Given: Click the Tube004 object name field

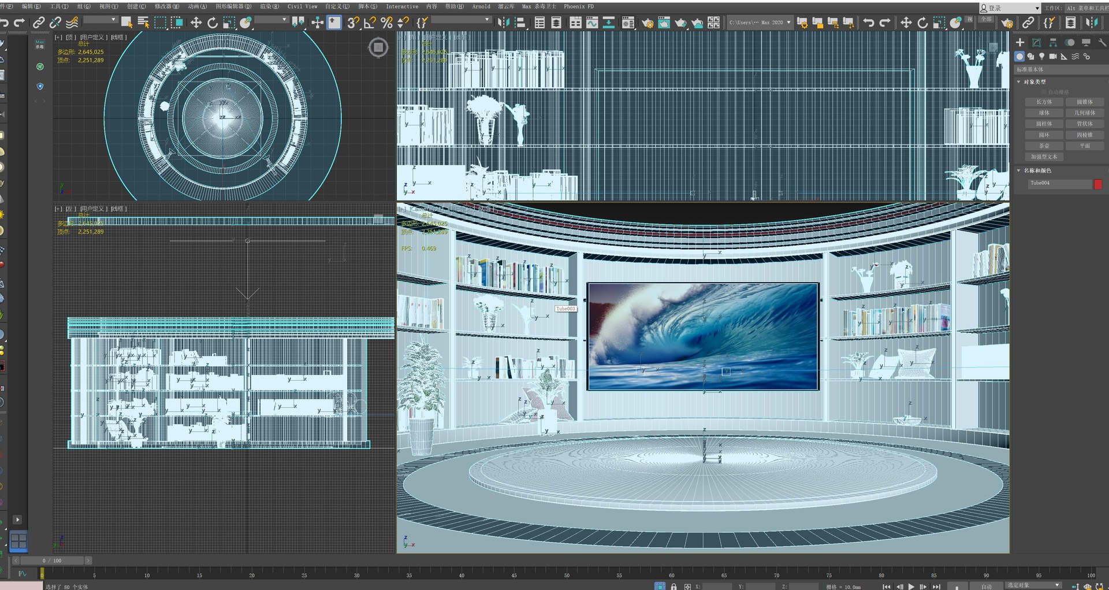Looking at the screenshot, I should [x=1059, y=183].
